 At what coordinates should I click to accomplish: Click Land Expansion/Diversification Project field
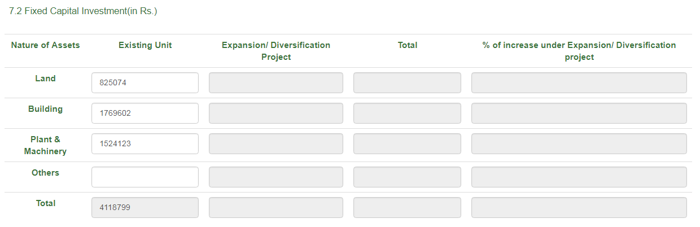(275, 82)
